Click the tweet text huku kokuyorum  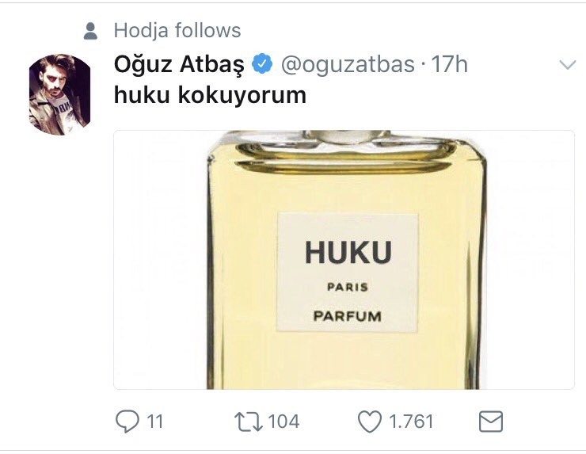click(210, 95)
